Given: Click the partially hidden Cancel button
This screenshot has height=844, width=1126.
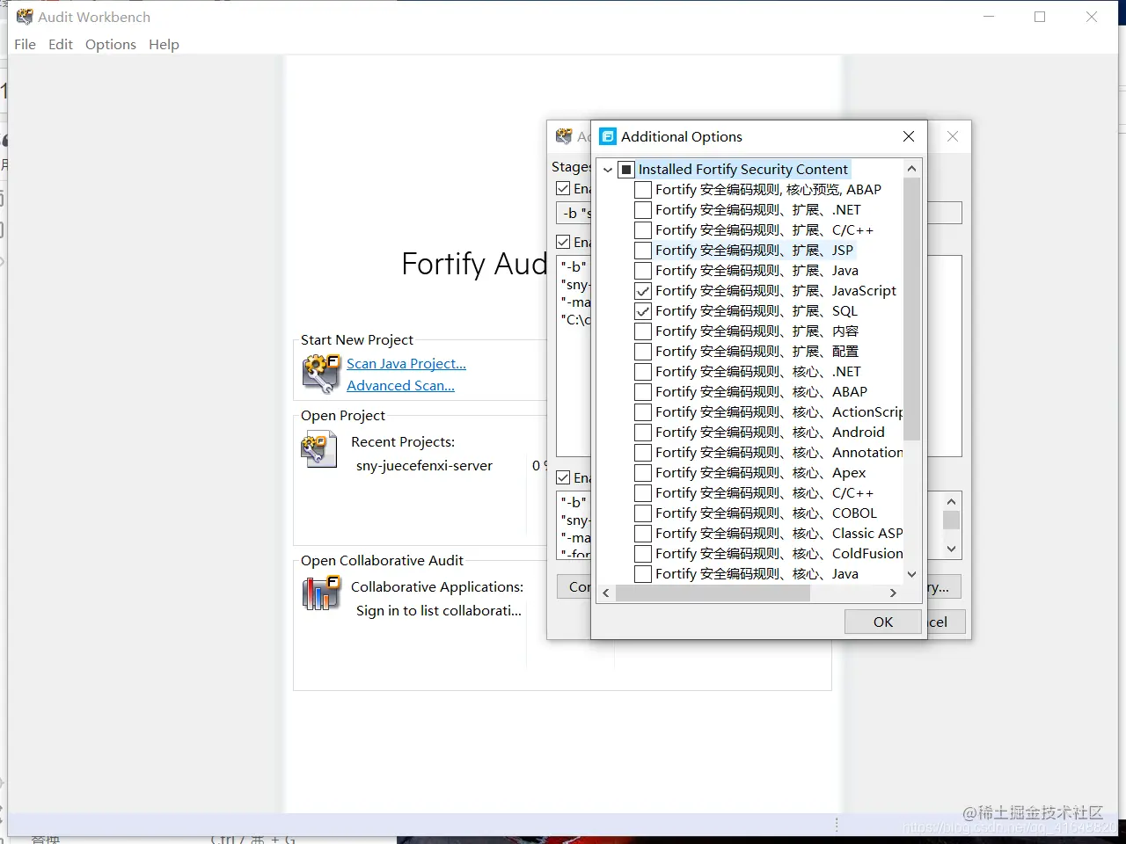Looking at the screenshot, I should coord(946,622).
